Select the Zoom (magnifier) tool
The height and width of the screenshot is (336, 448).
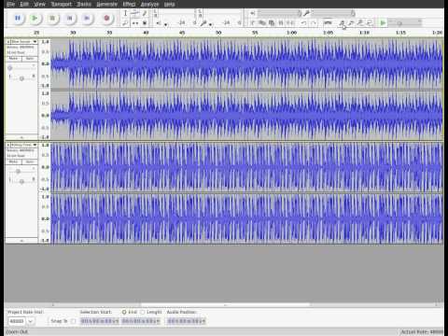pos(125,23)
